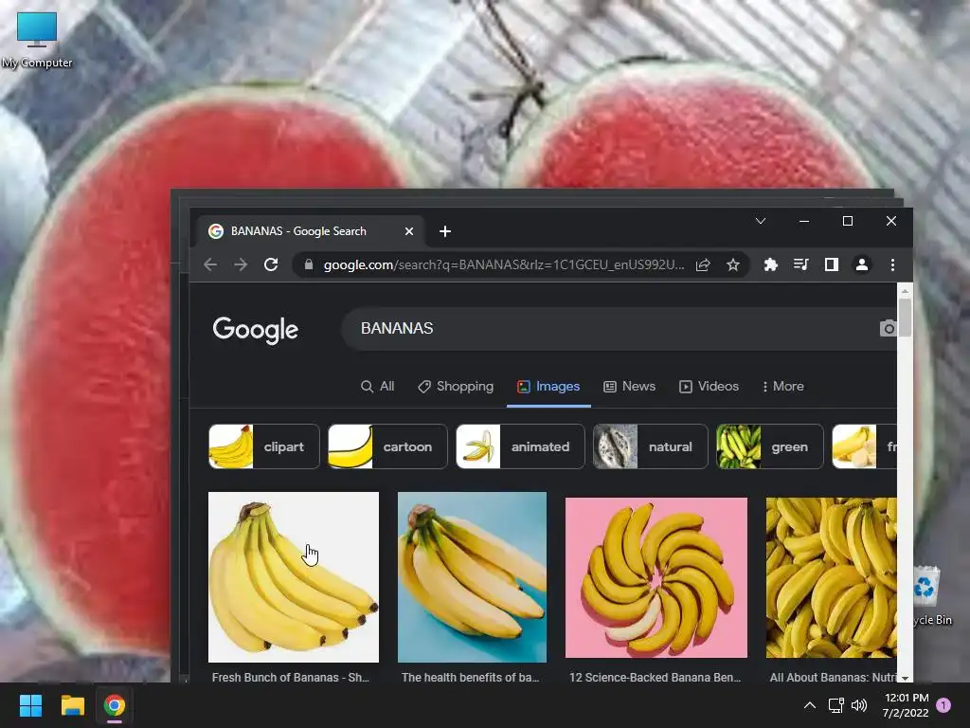
Task: Reload the Google search page
Action: (x=271, y=265)
